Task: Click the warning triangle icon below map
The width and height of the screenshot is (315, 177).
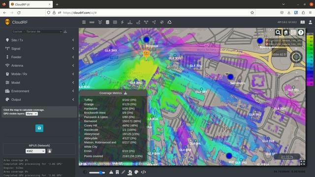Action: point(111,172)
